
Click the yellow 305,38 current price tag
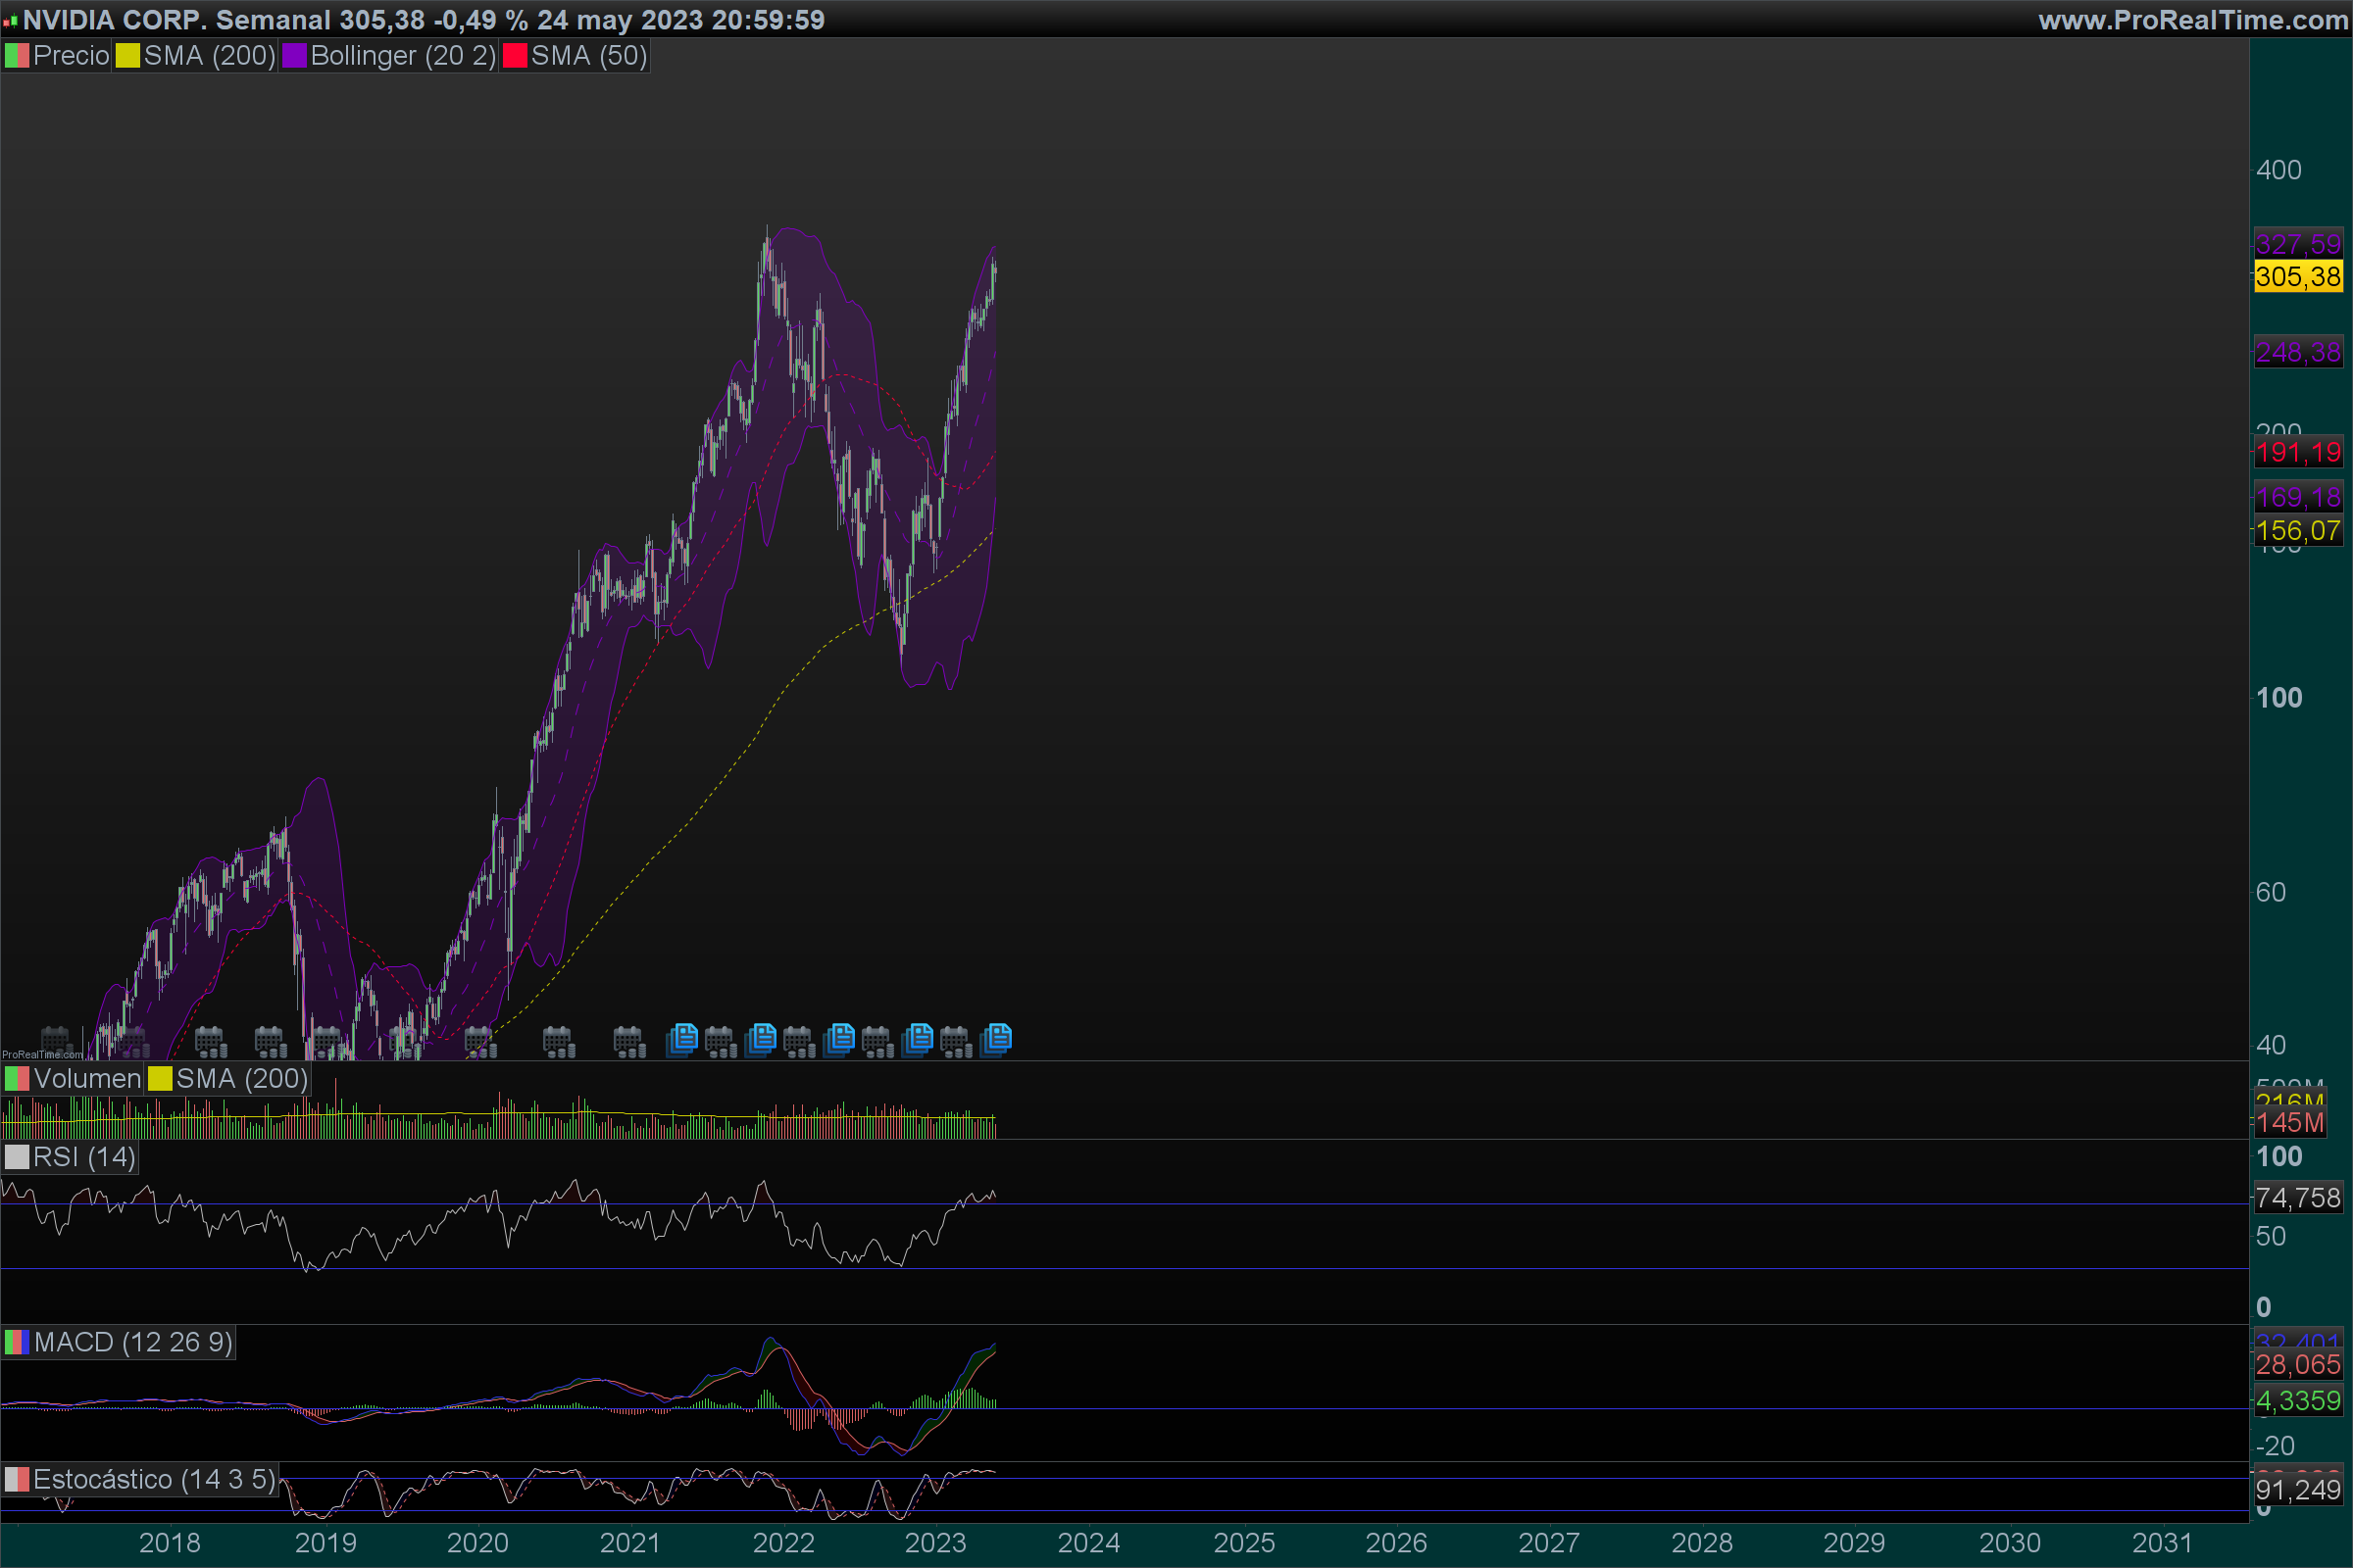pos(2298,277)
